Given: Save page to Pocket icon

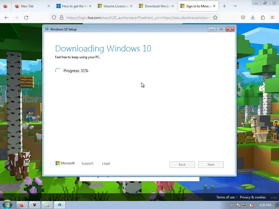Looking at the screenshot, I should click(243, 17).
